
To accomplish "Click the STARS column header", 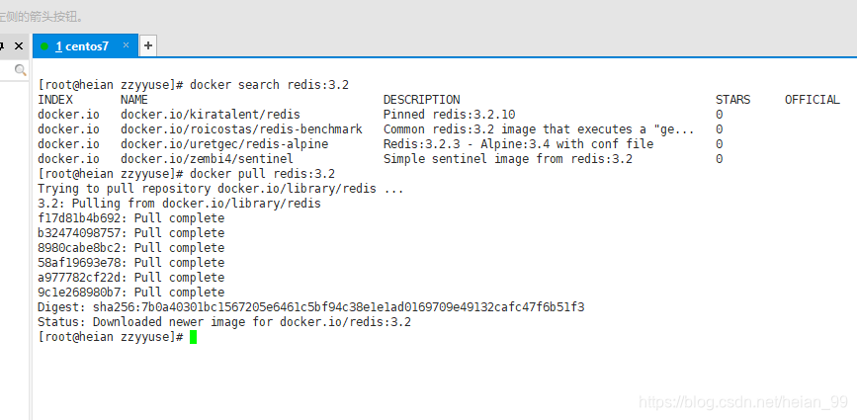I will click(x=732, y=100).
